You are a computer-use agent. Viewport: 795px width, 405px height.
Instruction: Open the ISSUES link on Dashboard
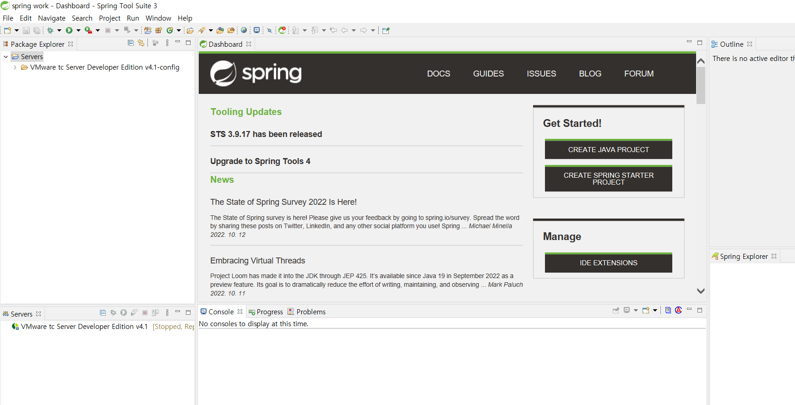point(541,74)
